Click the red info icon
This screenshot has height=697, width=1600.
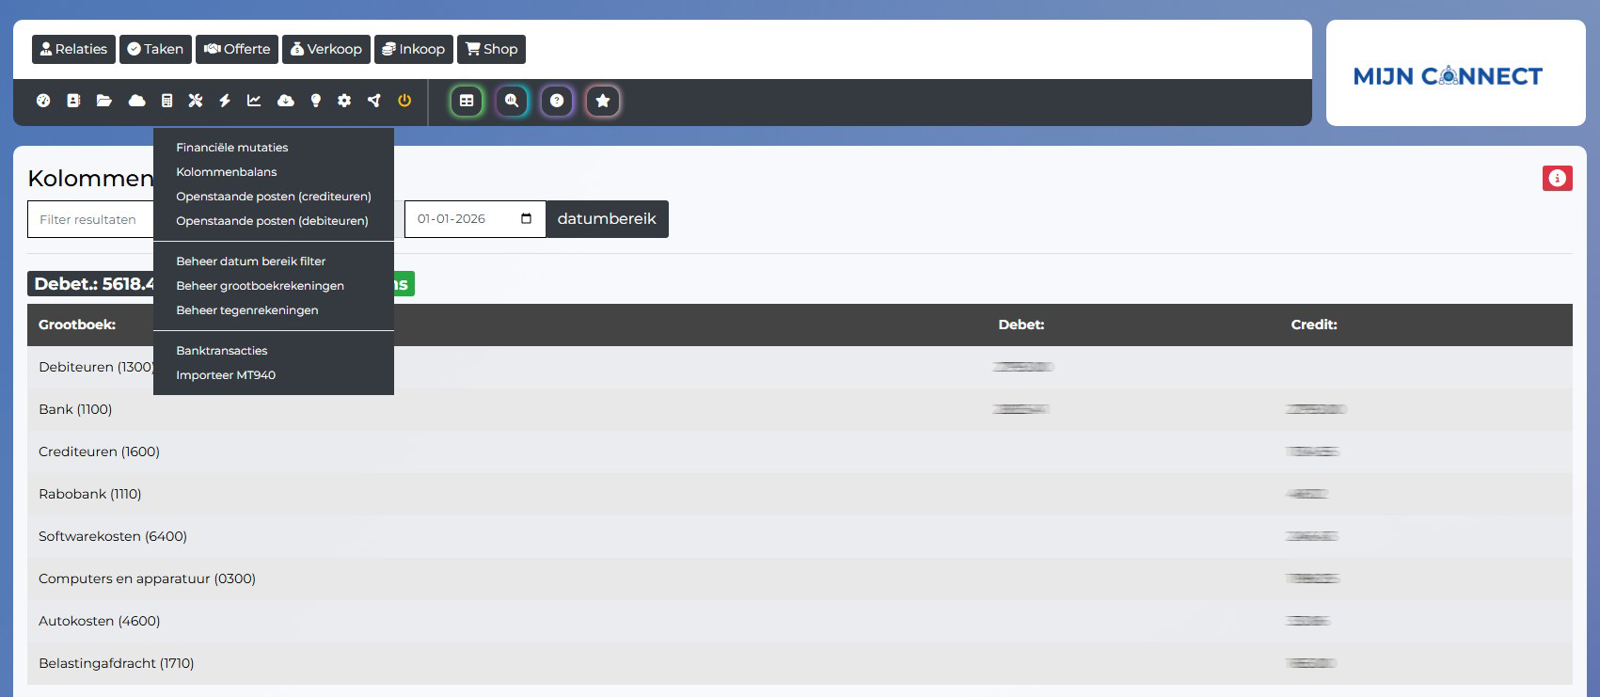pyautogui.click(x=1557, y=178)
